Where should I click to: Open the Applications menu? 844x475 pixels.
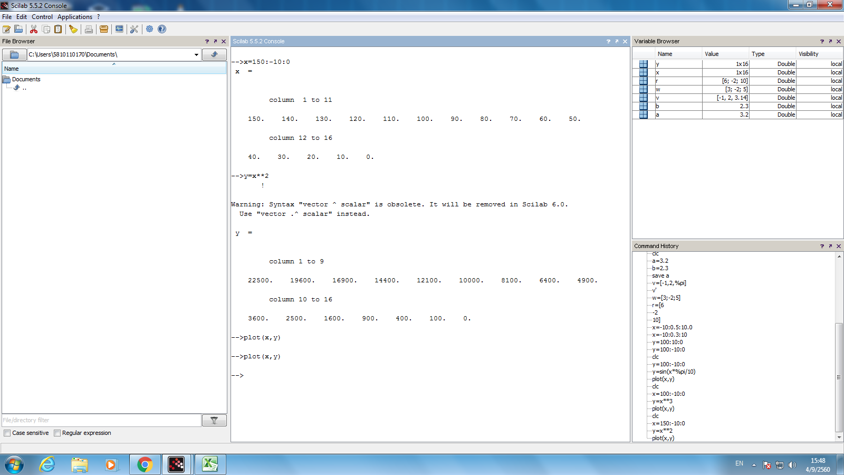(x=75, y=17)
